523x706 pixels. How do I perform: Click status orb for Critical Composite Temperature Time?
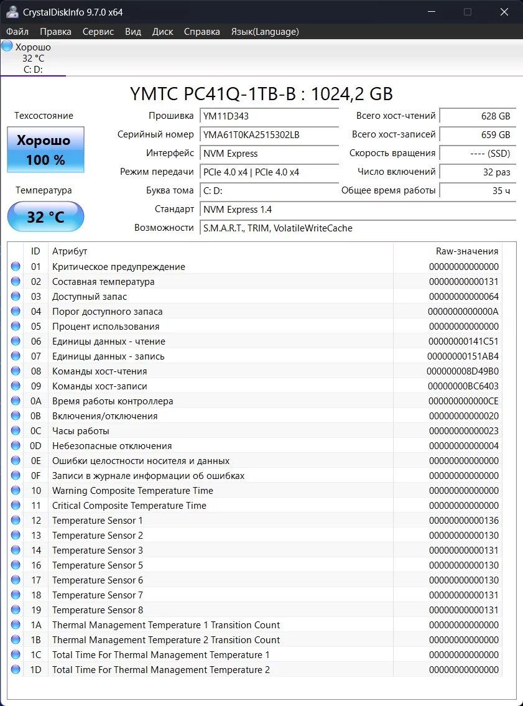tap(16, 504)
